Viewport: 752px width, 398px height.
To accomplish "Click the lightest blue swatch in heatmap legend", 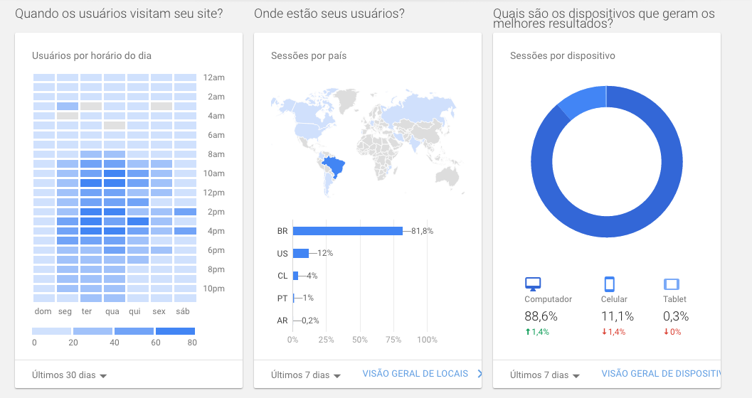I will coord(51,331).
